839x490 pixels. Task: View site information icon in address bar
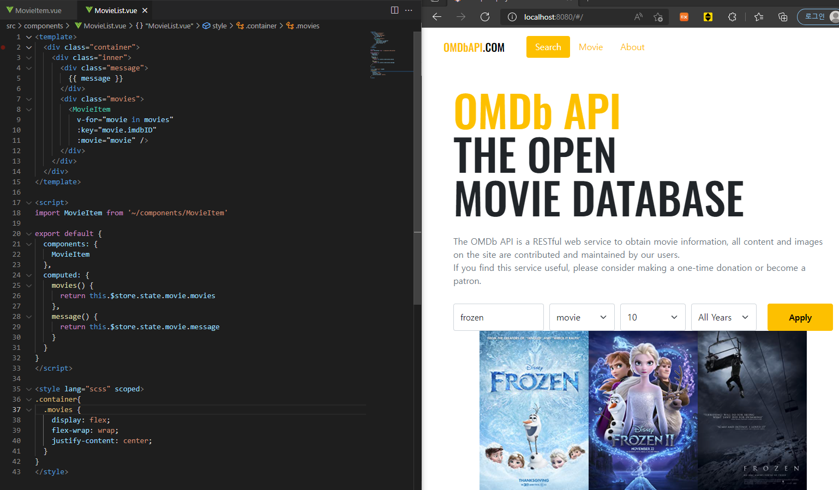click(x=512, y=17)
